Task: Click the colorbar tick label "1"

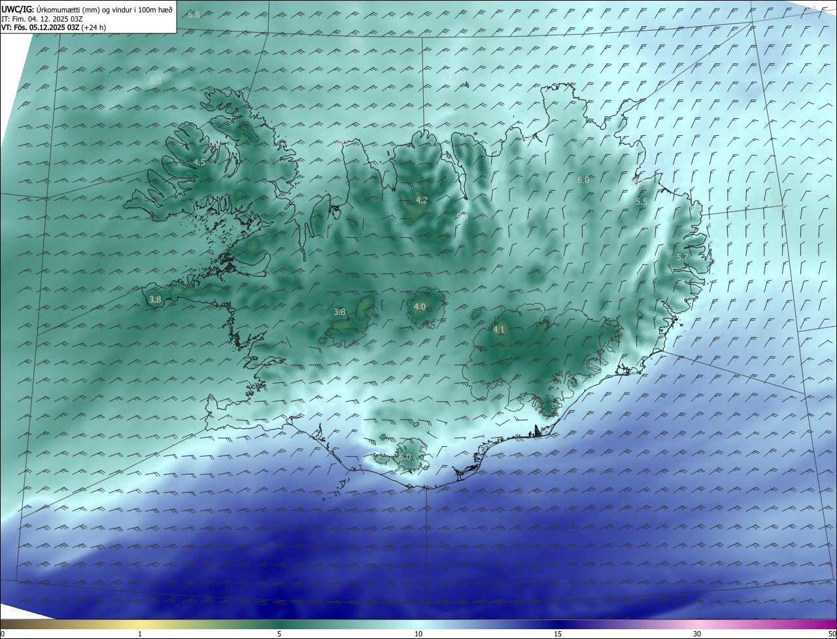Action: [x=140, y=634]
